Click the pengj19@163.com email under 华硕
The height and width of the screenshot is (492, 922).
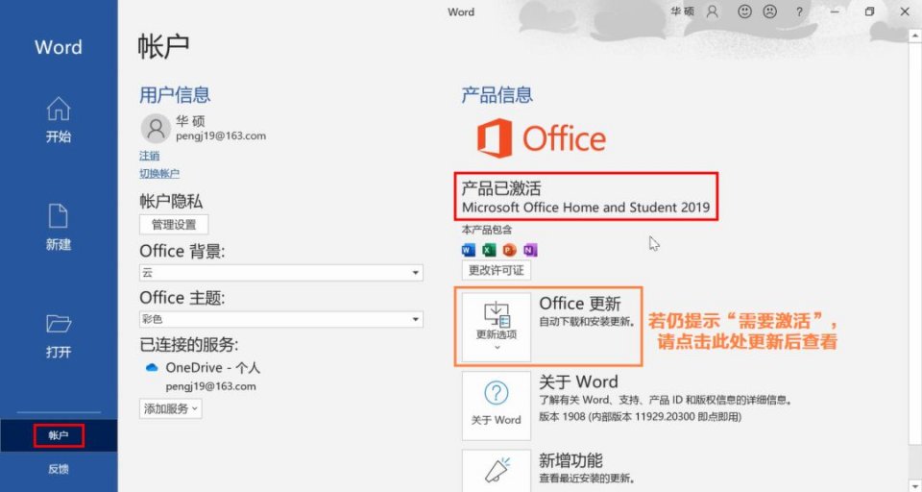click(x=221, y=135)
